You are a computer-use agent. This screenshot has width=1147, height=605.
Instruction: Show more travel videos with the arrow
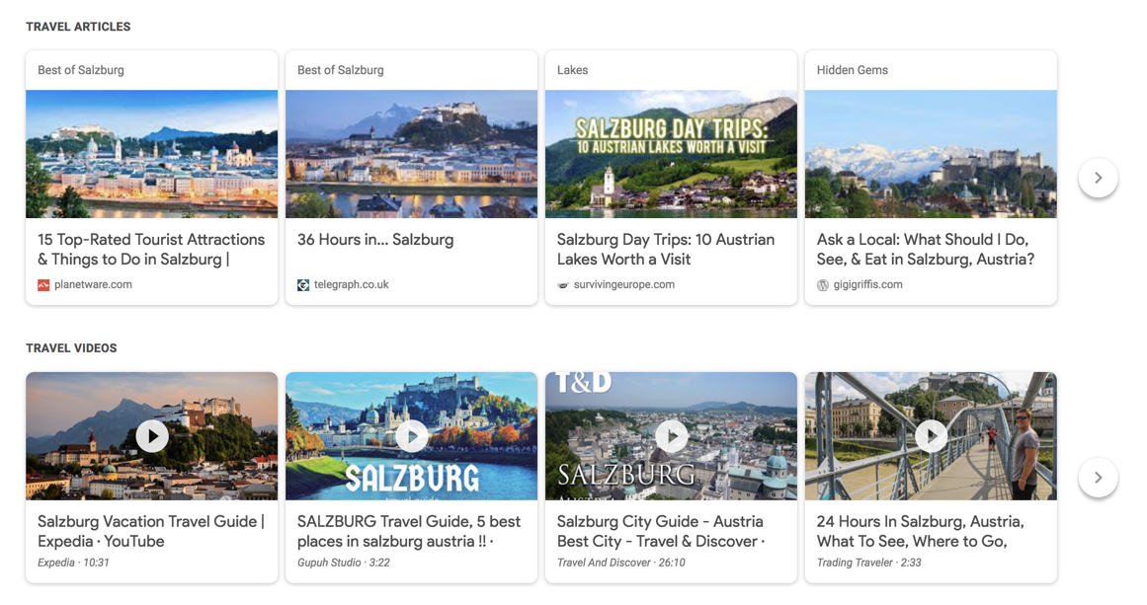click(1098, 477)
